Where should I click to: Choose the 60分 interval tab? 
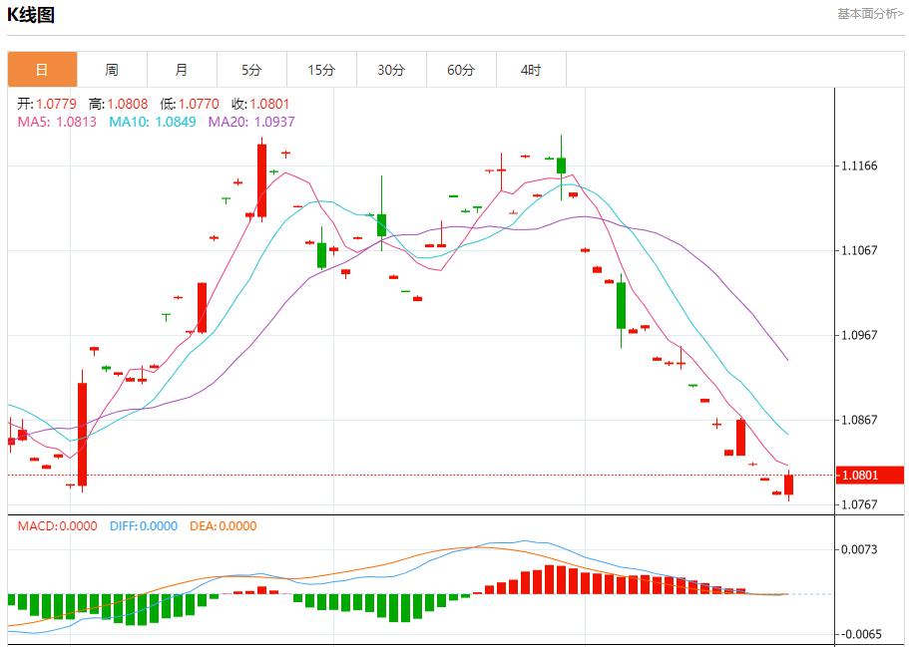pyautogui.click(x=461, y=70)
